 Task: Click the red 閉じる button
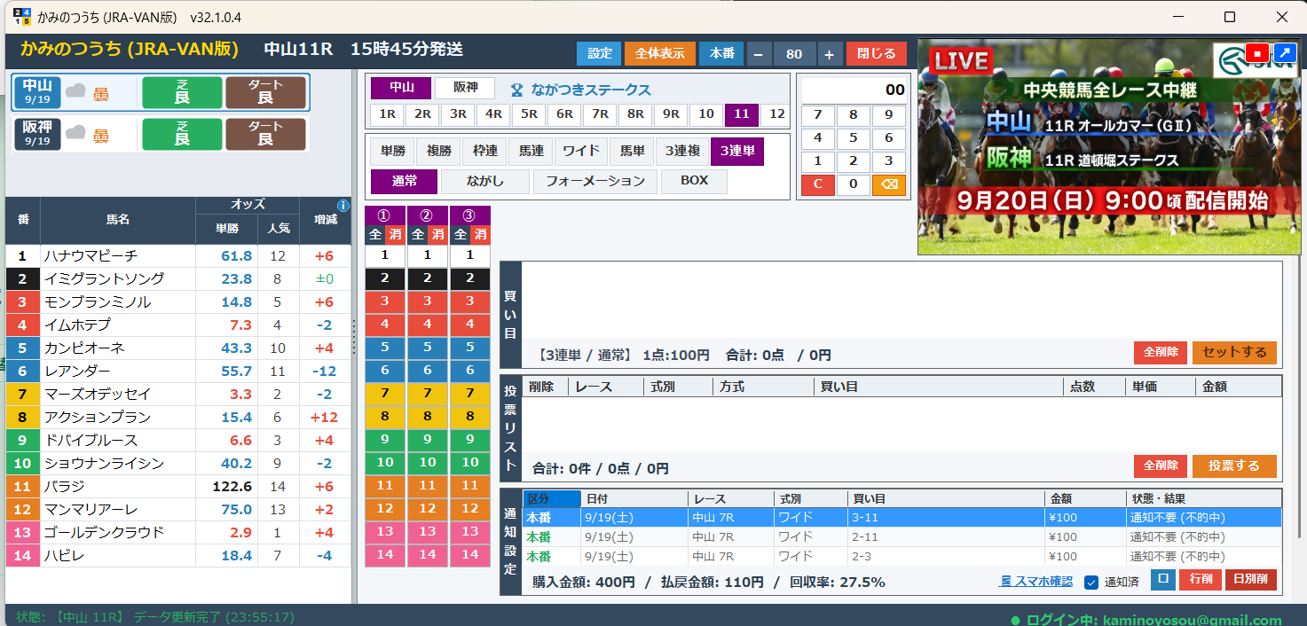point(877,53)
